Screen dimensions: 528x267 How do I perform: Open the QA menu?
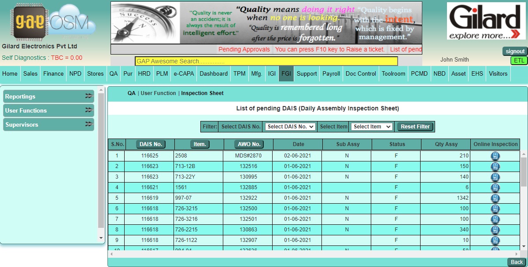(x=114, y=74)
